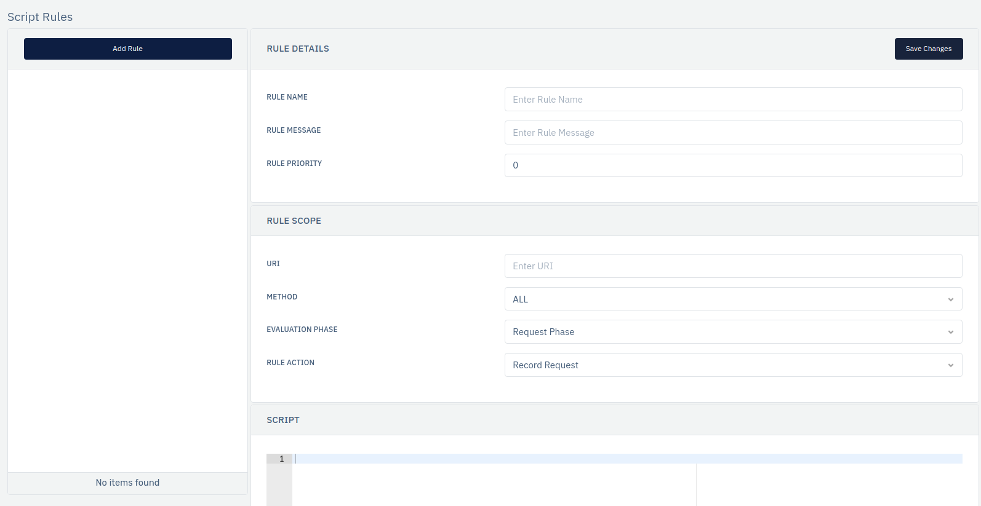
Task: Select the Rule Priority field
Action: coord(733,165)
